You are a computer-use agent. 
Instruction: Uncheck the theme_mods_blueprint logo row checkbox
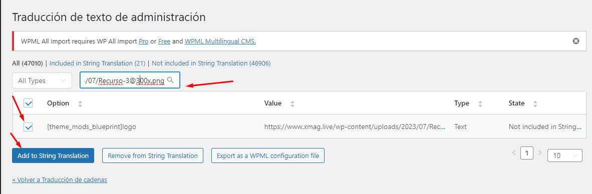click(x=29, y=127)
